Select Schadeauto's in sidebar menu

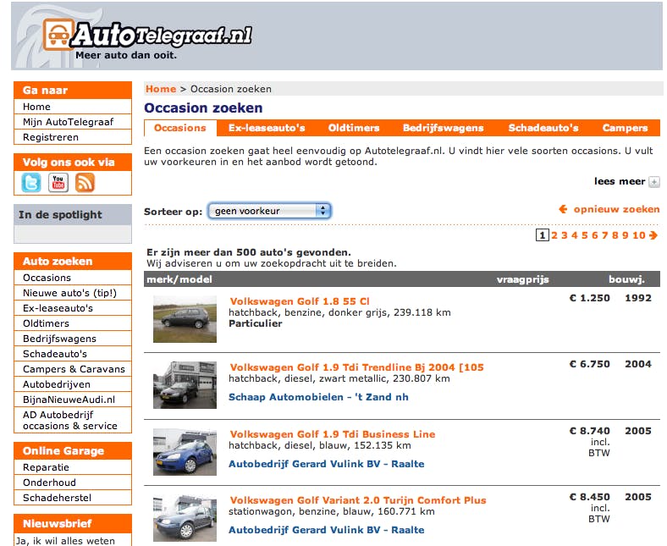(73, 354)
